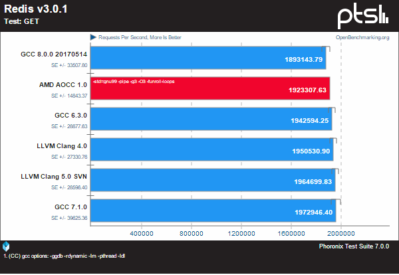Screen dimensions: 399x275
Task: Click the -std=gnu99 compiler flags text
Action: pos(134,82)
